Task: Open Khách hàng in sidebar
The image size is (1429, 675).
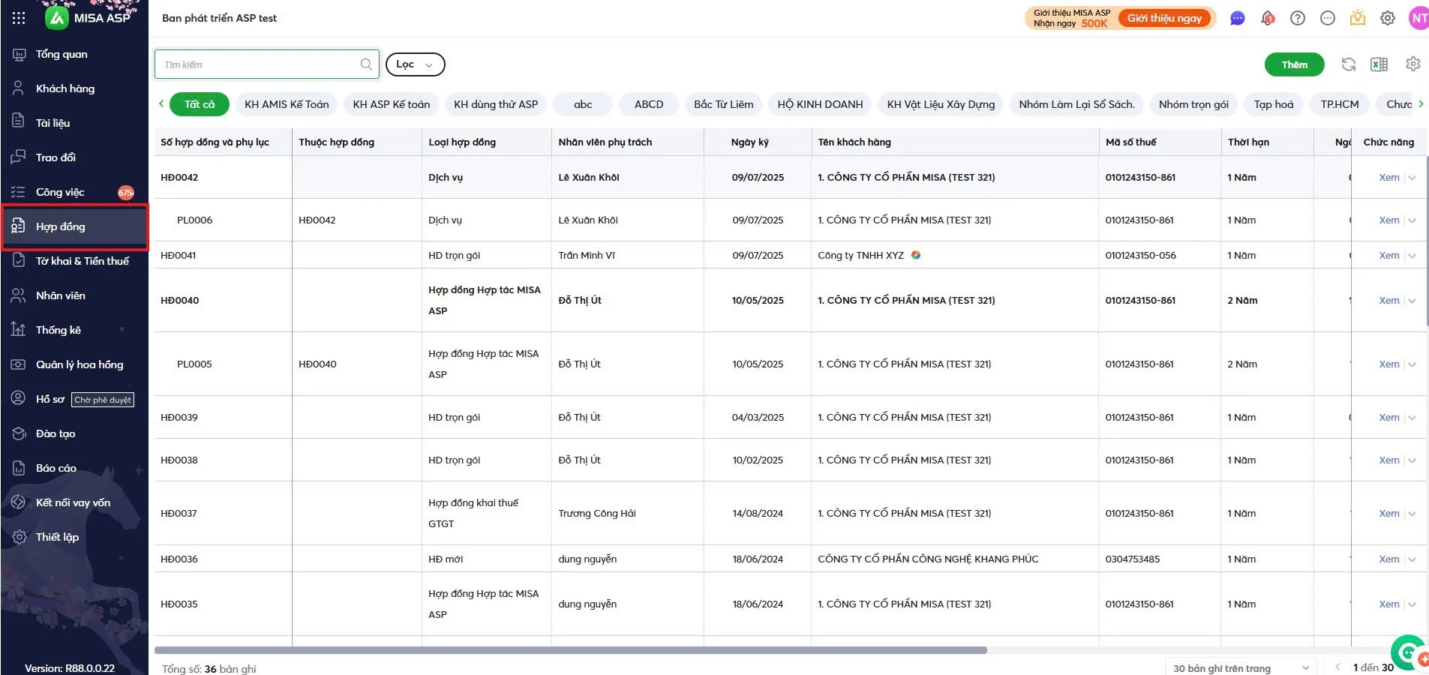Action: point(74,88)
